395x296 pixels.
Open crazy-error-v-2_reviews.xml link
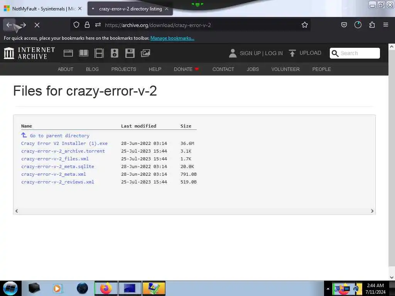[x=57, y=182]
